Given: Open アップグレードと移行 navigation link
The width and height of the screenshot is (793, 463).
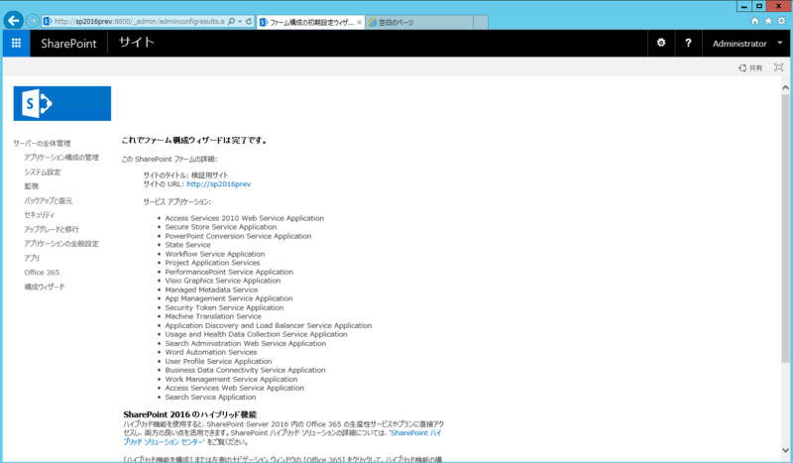Looking at the screenshot, I should click(52, 229).
